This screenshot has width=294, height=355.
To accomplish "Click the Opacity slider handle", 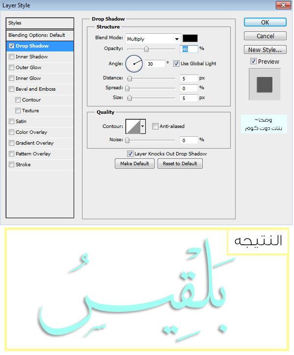I will coord(146,49).
